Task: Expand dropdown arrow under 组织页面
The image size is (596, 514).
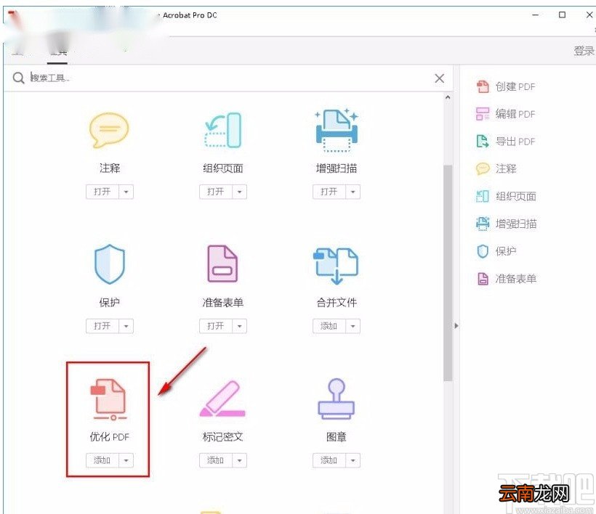Action: pyautogui.click(x=239, y=192)
